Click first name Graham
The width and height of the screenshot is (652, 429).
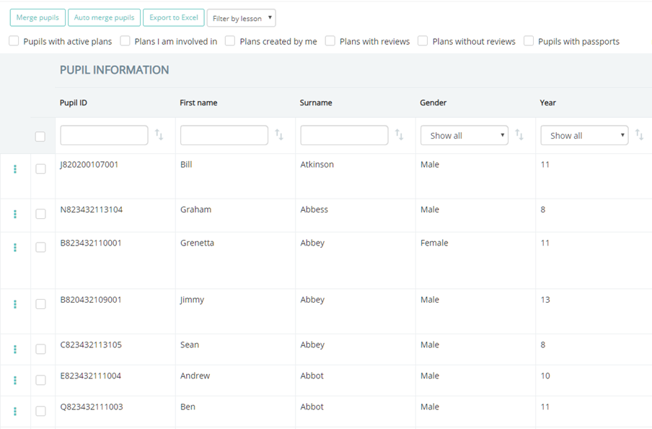[196, 209]
